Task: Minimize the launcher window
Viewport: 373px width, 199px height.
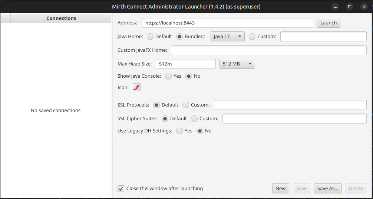Action: (335, 7)
